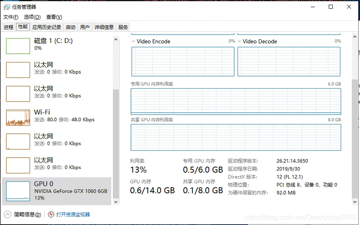Open the 查看(V) menu
360x225 pixels.
[x=54, y=17]
